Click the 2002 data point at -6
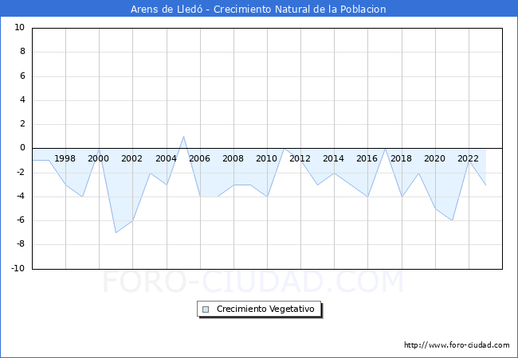 133,220
